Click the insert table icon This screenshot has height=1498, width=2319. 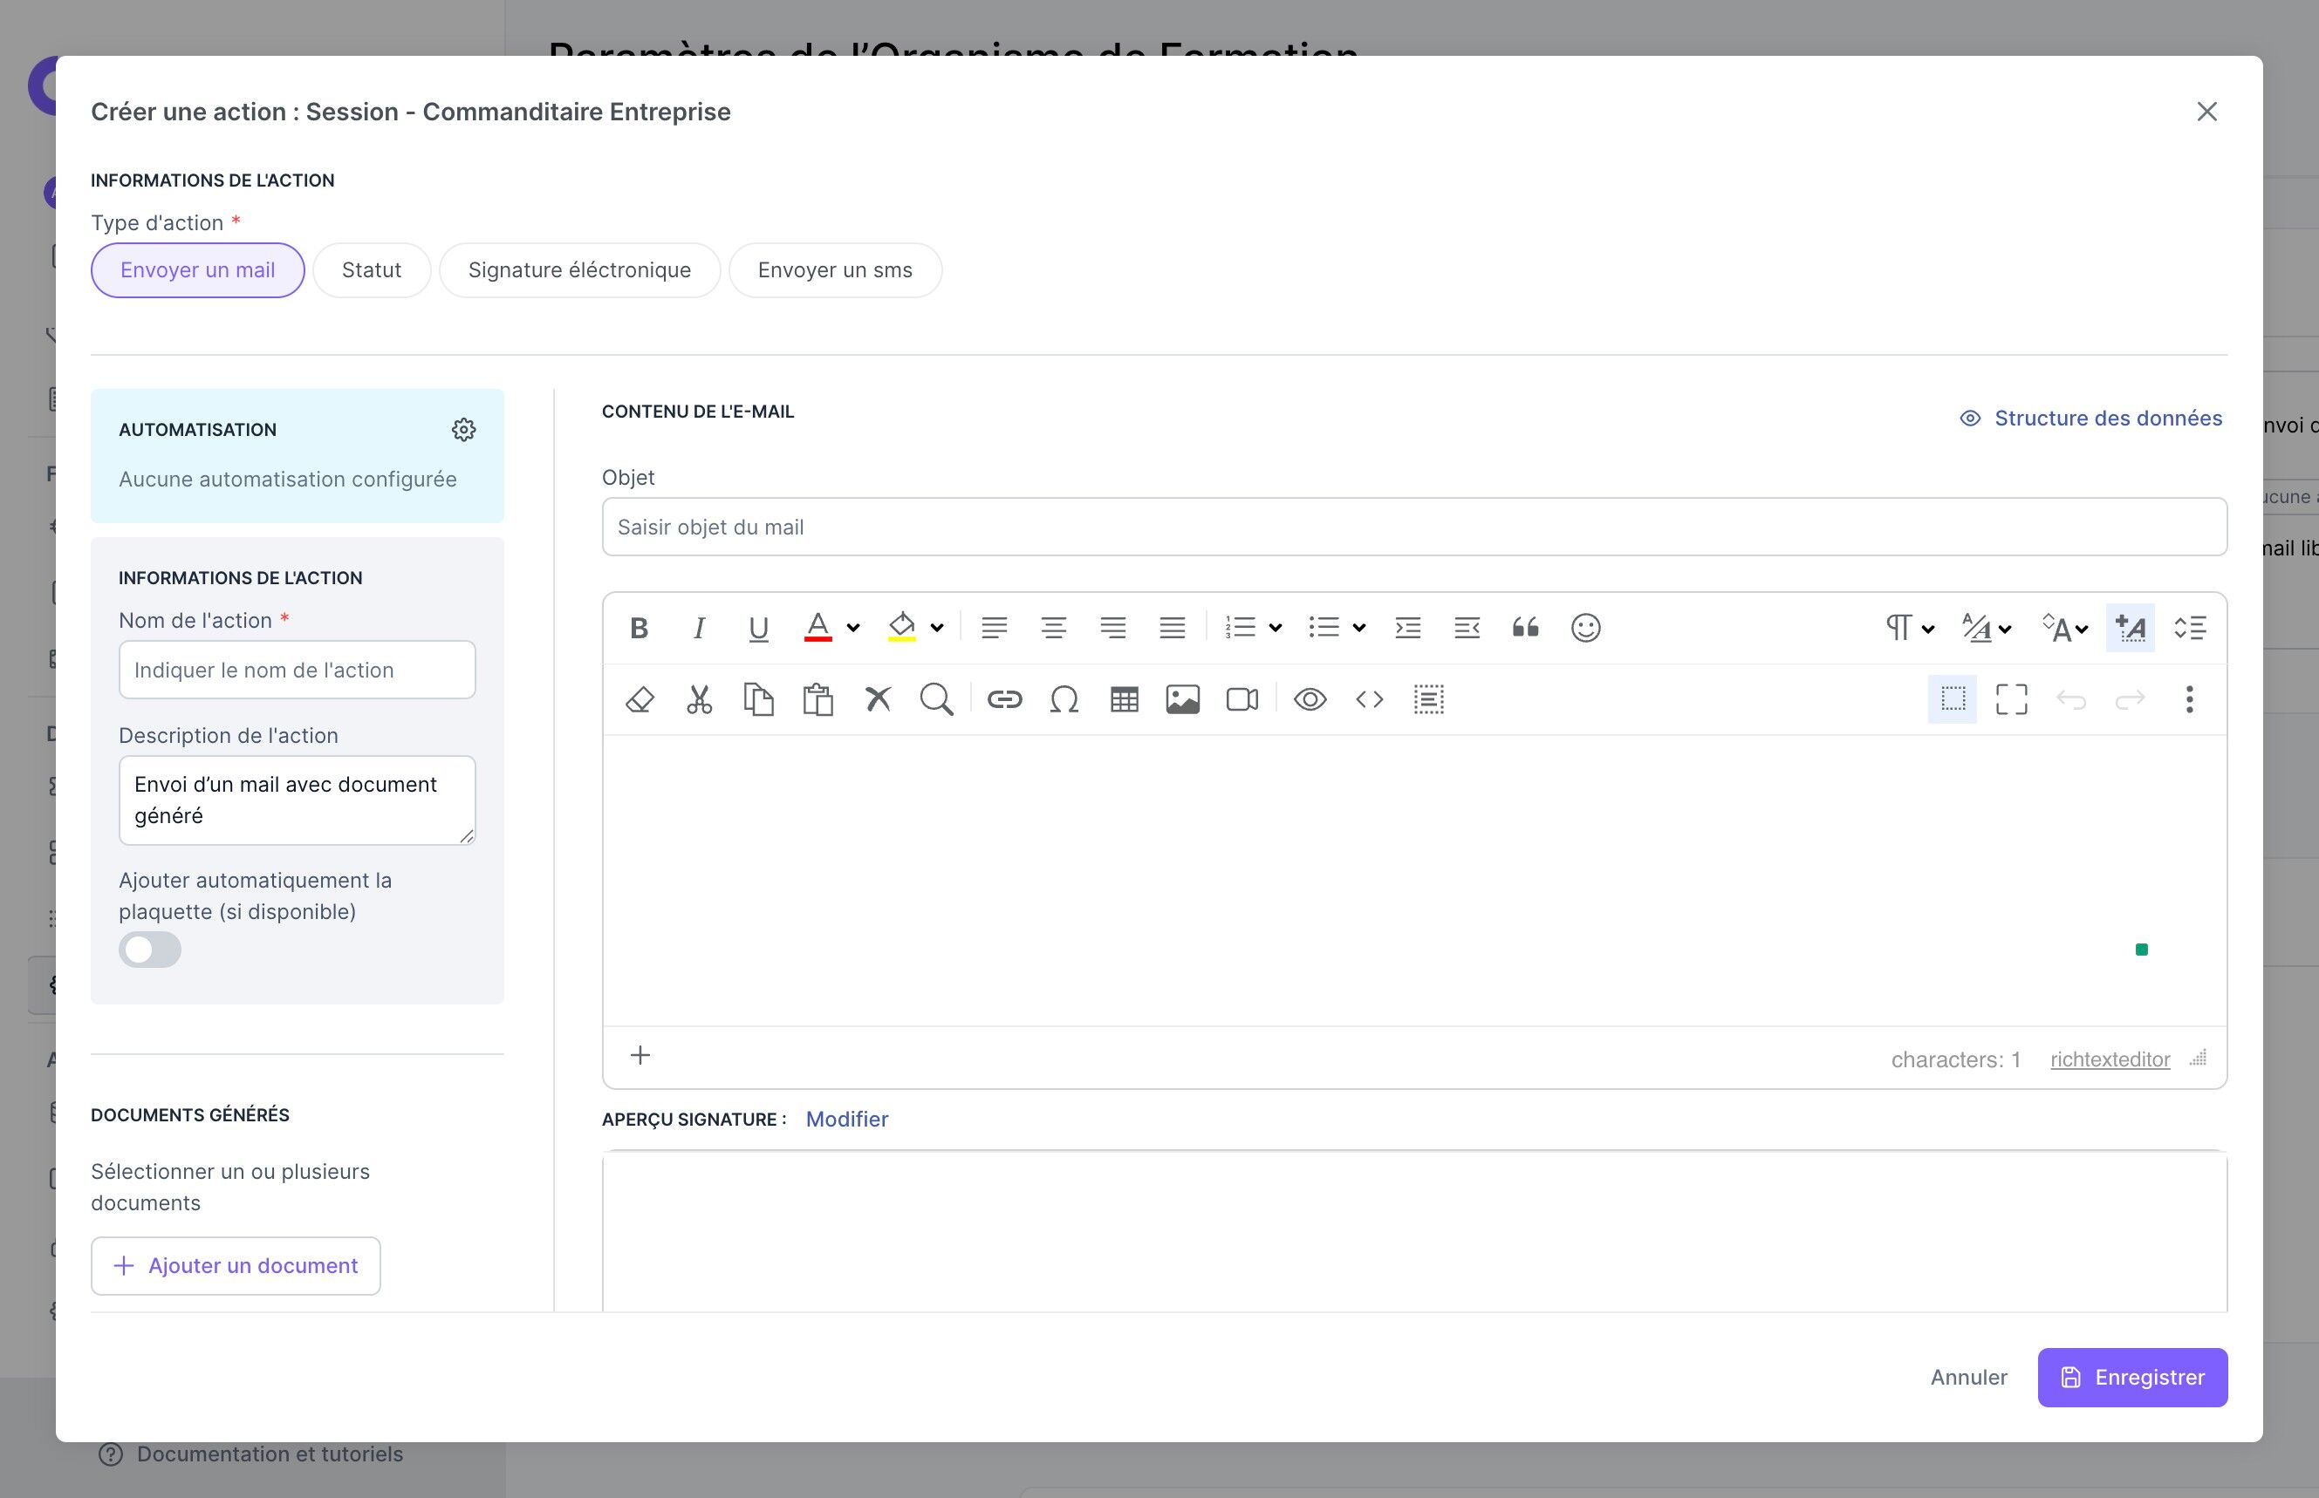(1124, 699)
